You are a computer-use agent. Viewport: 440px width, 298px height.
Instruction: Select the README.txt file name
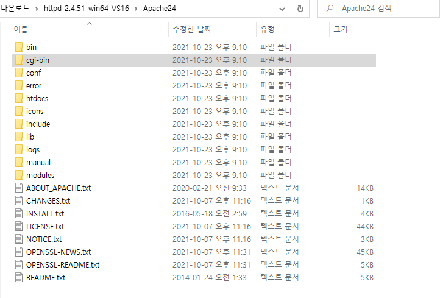46,277
